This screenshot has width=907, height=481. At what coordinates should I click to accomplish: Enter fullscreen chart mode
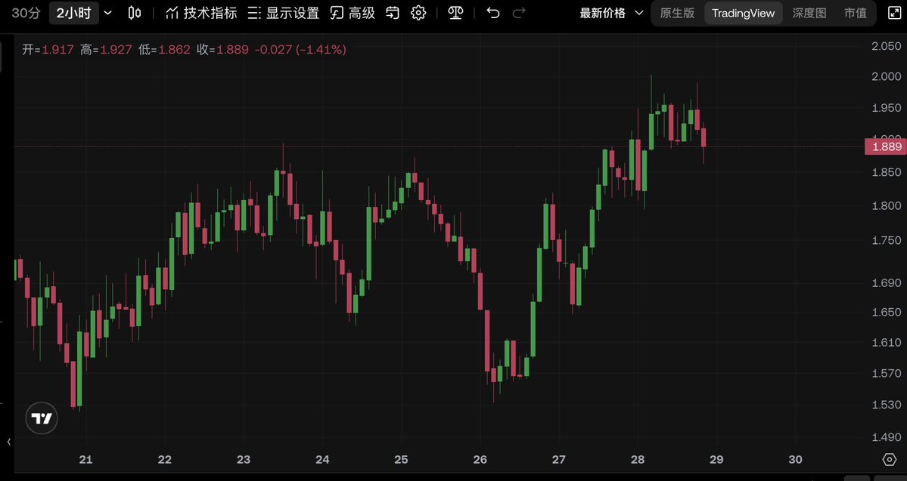coord(889,13)
